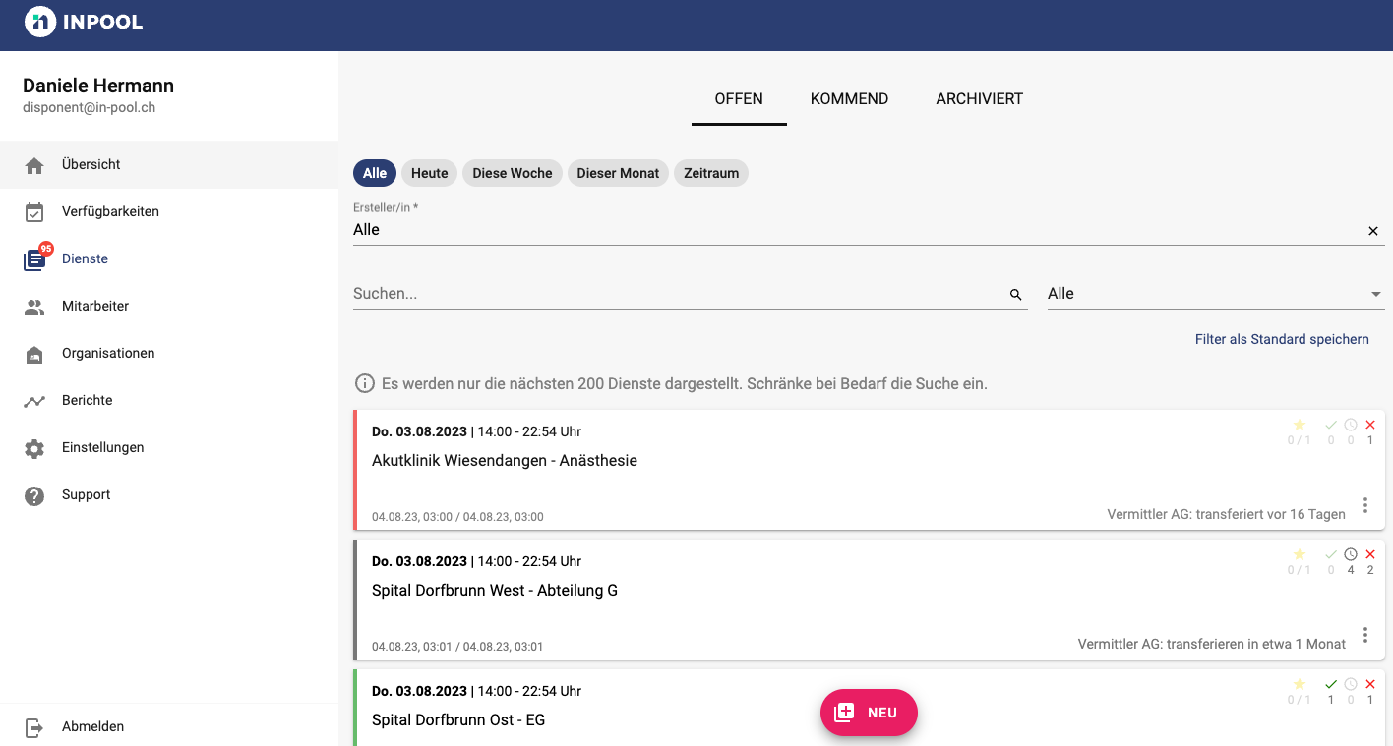Click the star icon on Akutklinik Wiesendangen card
The image size is (1393, 746).
pyautogui.click(x=1300, y=425)
